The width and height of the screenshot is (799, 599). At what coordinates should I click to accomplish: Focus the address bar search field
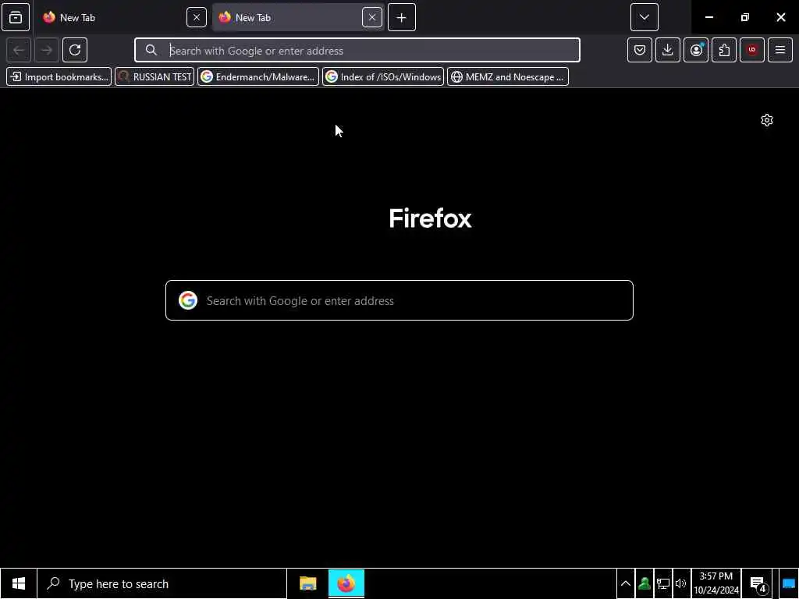pyautogui.click(x=357, y=50)
